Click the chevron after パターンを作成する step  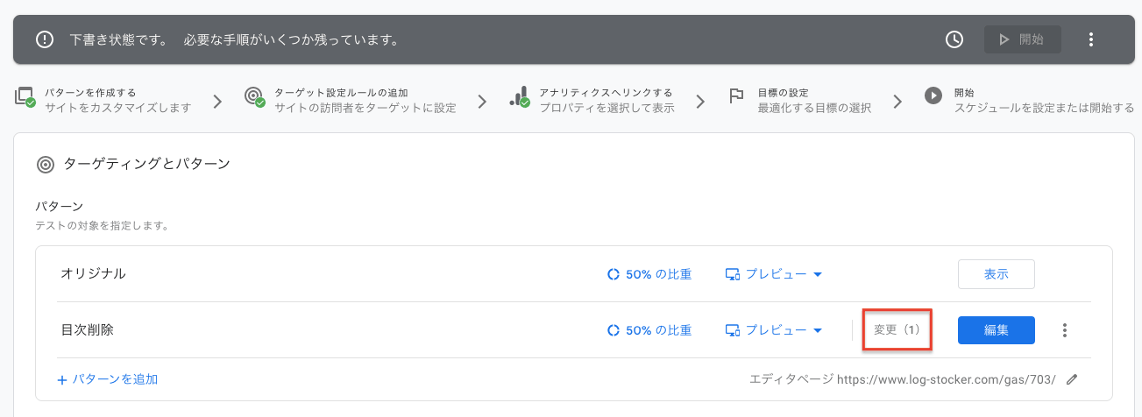(217, 101)
